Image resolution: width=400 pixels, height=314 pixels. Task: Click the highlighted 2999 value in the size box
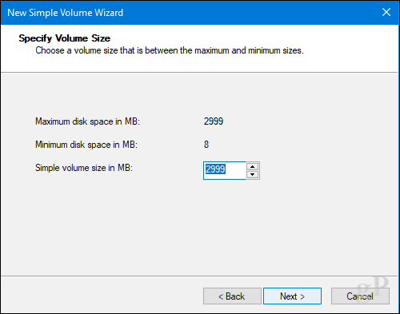tap(215, 169)
